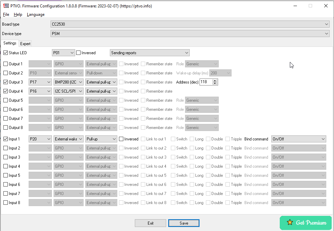334x231 pixels.
Task: Increment the Address value using the up arrow
Action: [x=215, y=80]
